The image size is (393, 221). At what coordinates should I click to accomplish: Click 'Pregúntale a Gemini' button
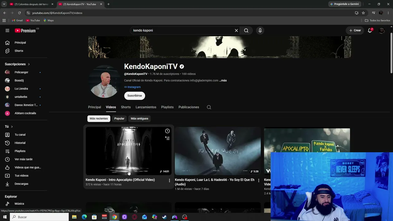pyautogui.click(x=344, y=4)
